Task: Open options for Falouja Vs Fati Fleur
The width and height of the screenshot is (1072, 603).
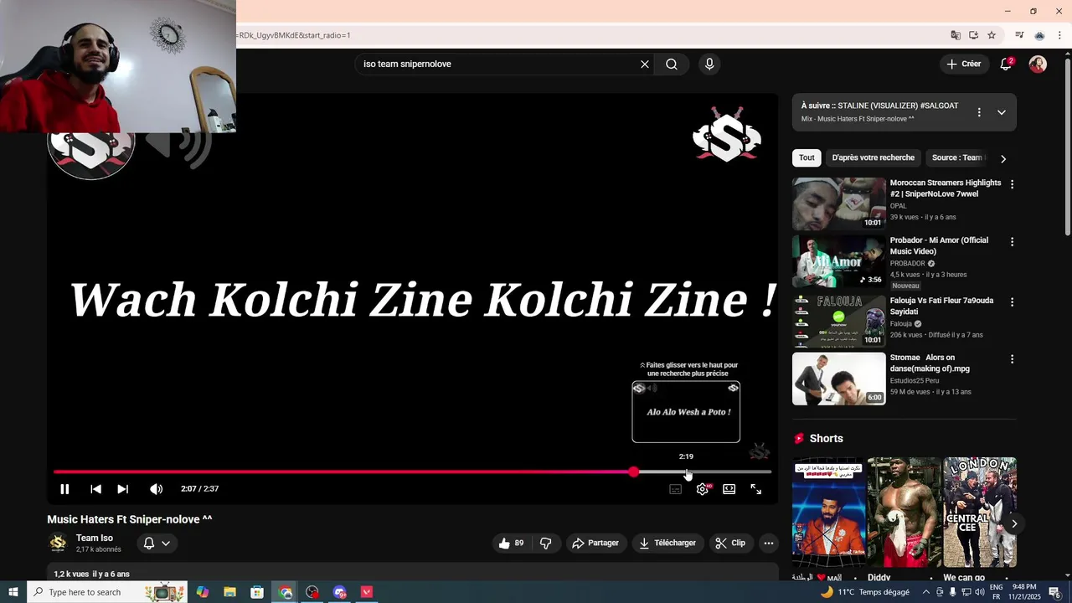Action: [1012, 301]
